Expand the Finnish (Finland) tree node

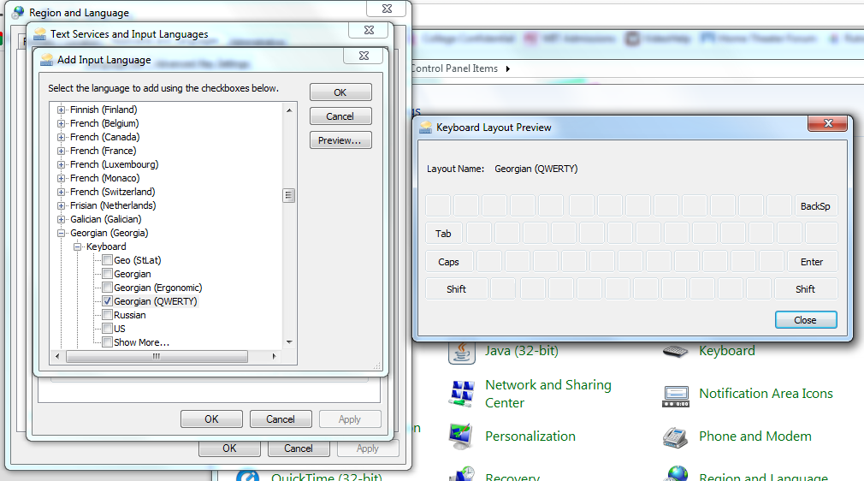(61, 110)
